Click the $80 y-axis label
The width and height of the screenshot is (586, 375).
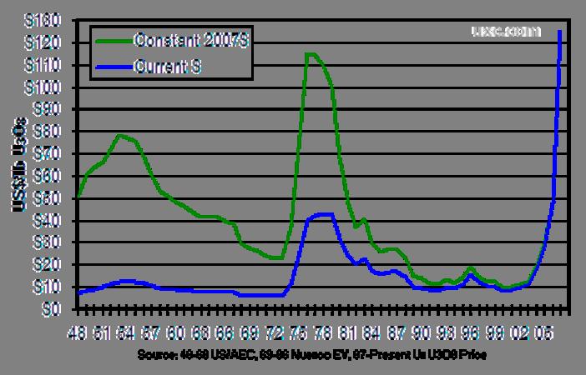(47, 132)
